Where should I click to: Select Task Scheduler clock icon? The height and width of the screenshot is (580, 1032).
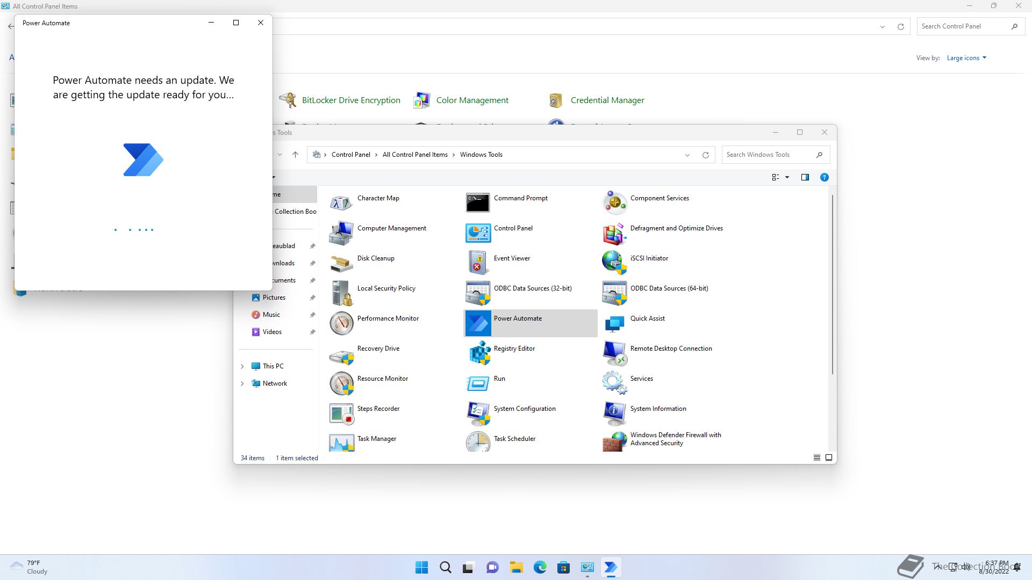click(x=478, y=441)
